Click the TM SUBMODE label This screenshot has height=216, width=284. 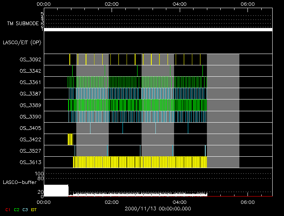[x=22, y=24]
